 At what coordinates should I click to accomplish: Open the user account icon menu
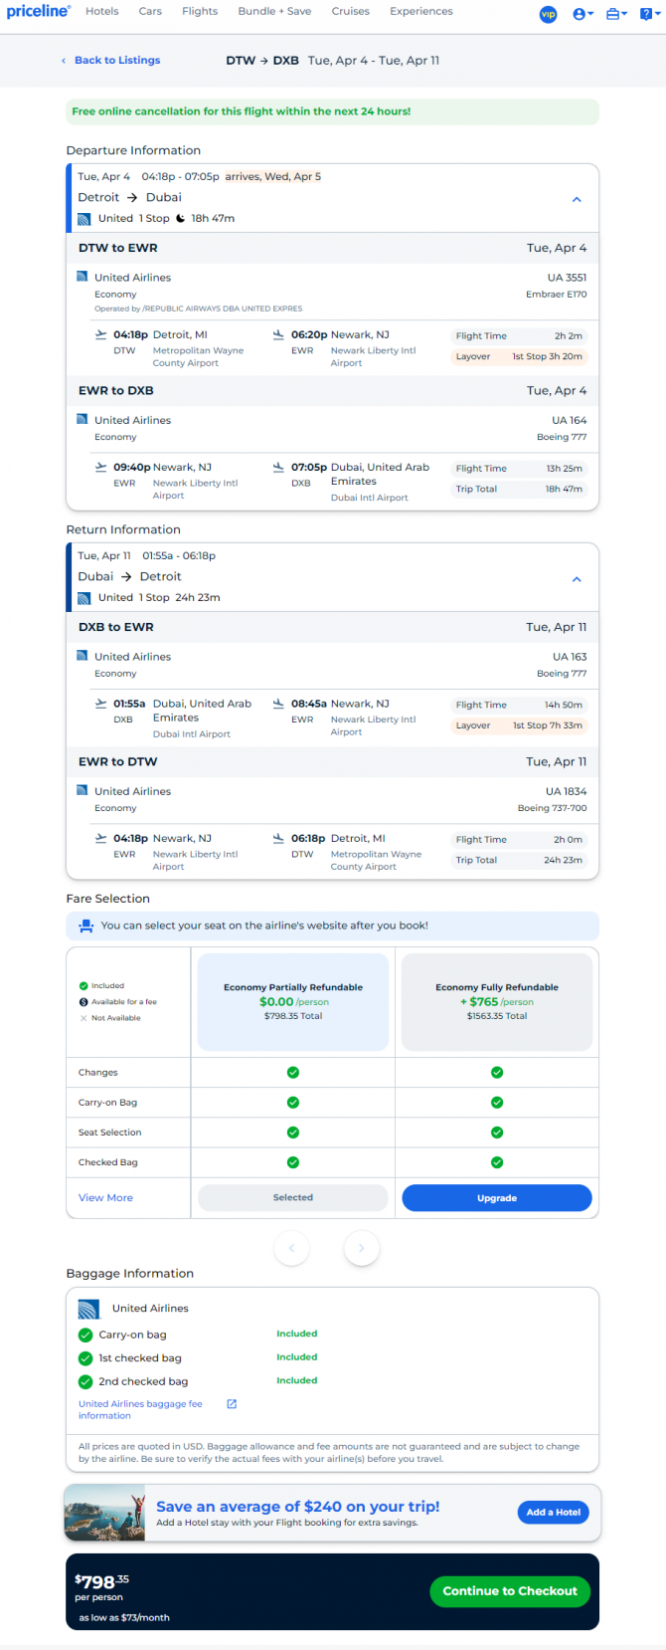tap(583, 14)
